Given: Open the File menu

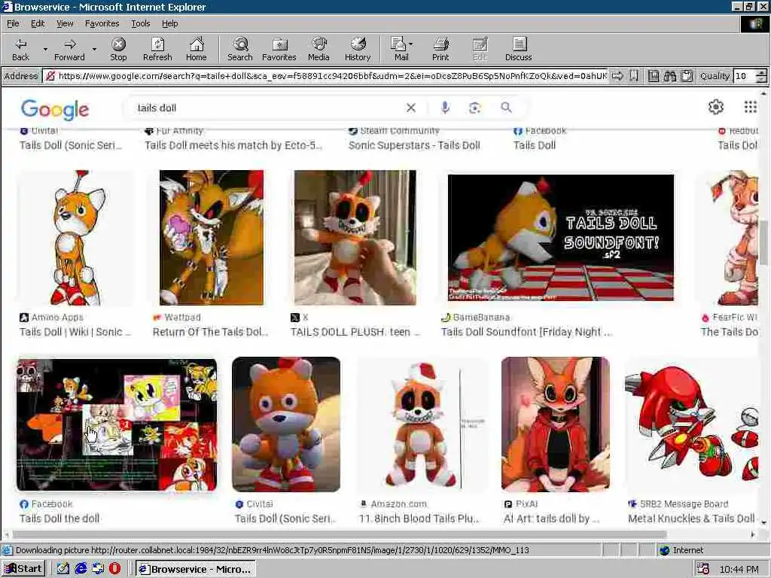Looking at the screenshot, I should tap(13, 23).
